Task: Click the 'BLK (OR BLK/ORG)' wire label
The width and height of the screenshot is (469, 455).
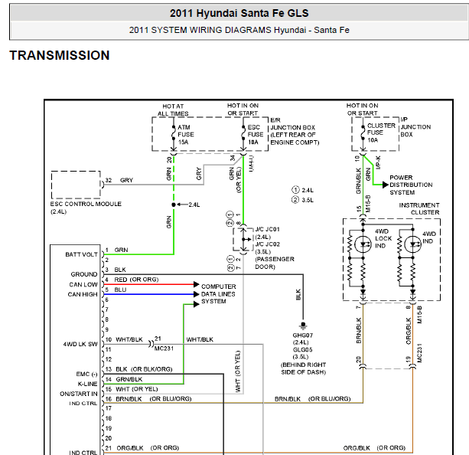Action: pyautogui.click(x=144, y=369)
